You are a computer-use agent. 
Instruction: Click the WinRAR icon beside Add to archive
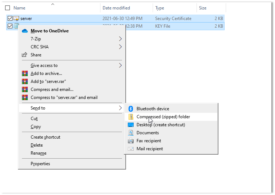click(25, 73)
